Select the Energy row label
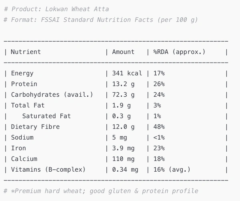This screenshot has width=240, height=201. (22, 73)
